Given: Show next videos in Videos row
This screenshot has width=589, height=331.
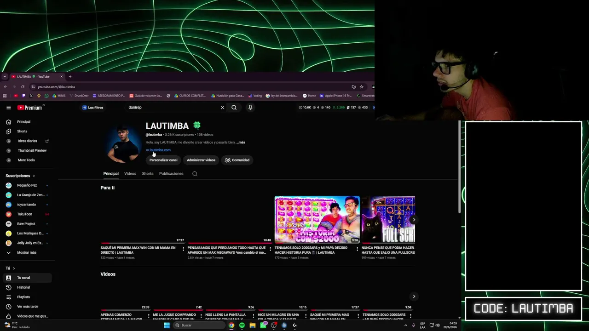Looking at the screenshot, I should [x=414, y=297].
